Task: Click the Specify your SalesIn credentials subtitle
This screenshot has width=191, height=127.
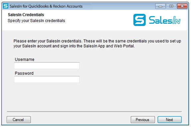Action: click(36, 21)
